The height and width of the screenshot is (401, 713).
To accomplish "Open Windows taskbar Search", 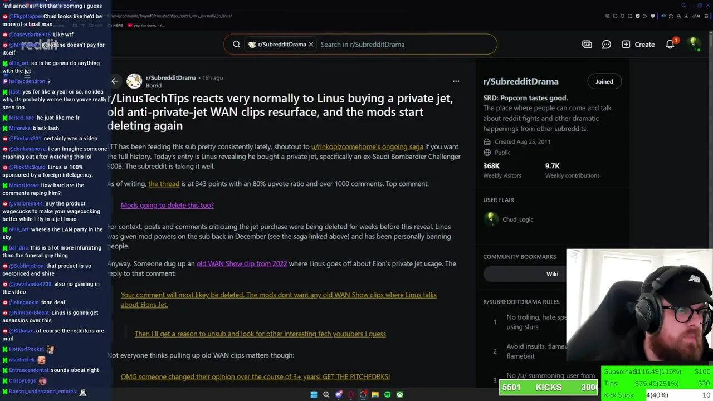I will coord(326,395).
